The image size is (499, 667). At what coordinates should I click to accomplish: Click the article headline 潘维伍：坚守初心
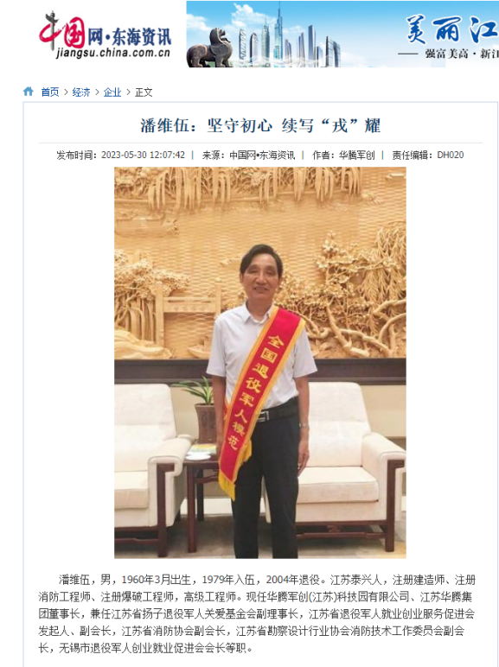(260, 125)
